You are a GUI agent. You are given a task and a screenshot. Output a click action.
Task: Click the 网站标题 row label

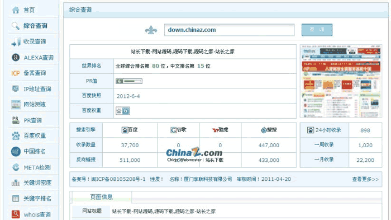point(92,211)
